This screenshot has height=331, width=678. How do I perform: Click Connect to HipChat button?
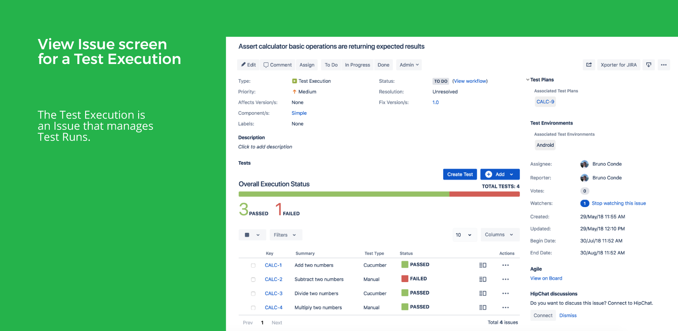click(543, 316)
